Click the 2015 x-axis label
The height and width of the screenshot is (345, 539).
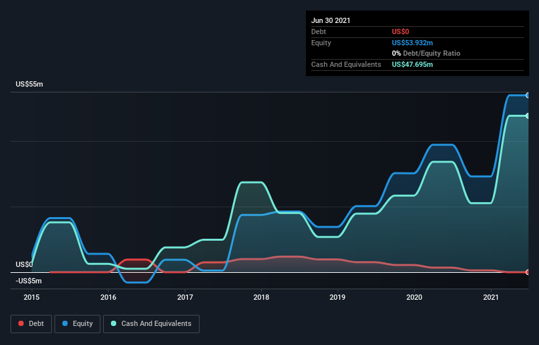point(32,297)
